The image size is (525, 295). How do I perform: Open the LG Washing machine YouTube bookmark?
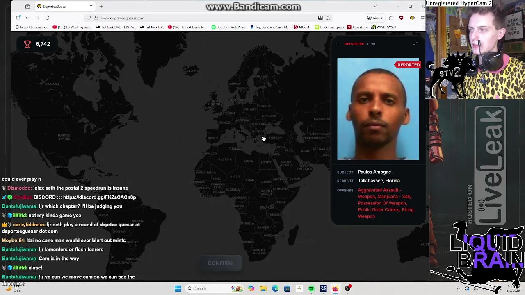pyautogui.click(x=73, y=27)
